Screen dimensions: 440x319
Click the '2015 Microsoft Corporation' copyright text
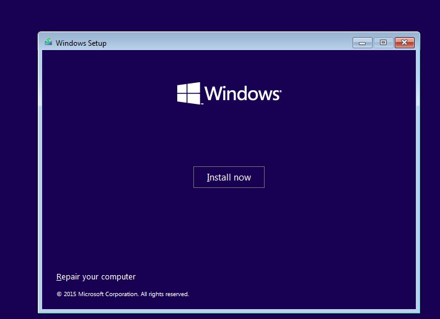coord(123,294)
